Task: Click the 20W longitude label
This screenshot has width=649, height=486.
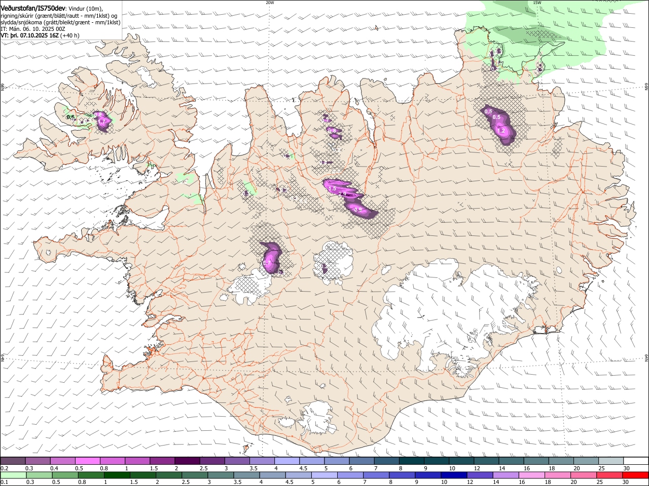Action: (270, 3)
